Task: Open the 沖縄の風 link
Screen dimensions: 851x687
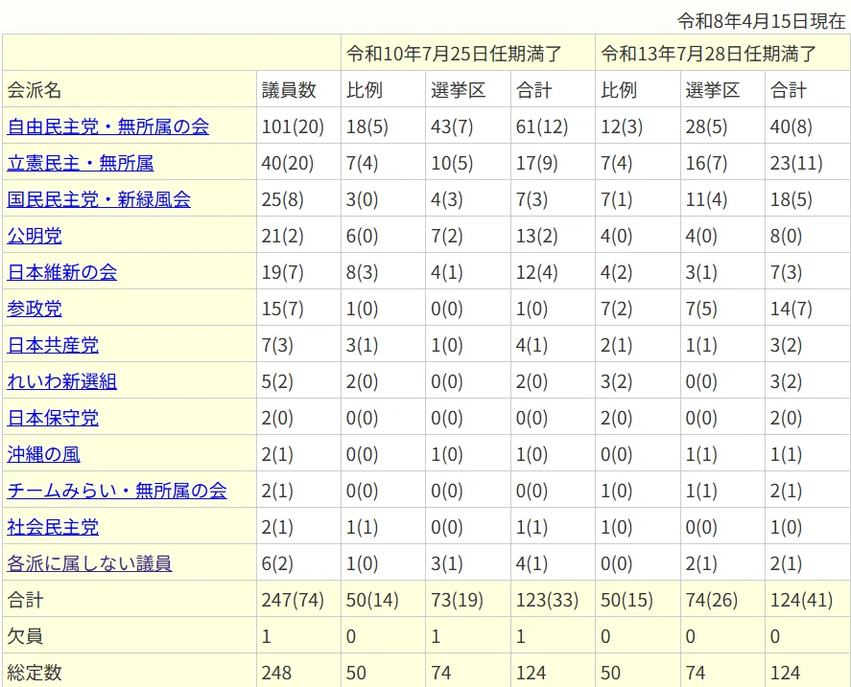Action: click(43, 454)
